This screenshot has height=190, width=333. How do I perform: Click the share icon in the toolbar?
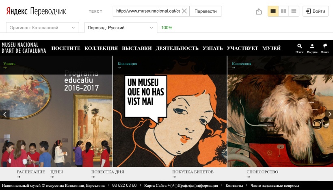(259, 11)
